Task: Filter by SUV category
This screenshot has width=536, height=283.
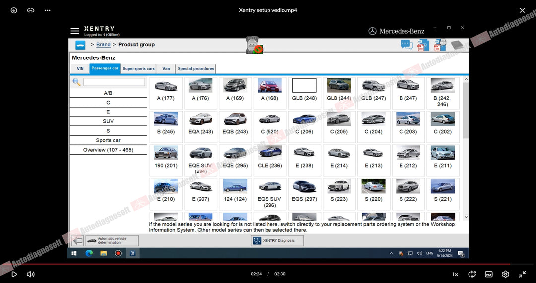Action: click(108, 121)
